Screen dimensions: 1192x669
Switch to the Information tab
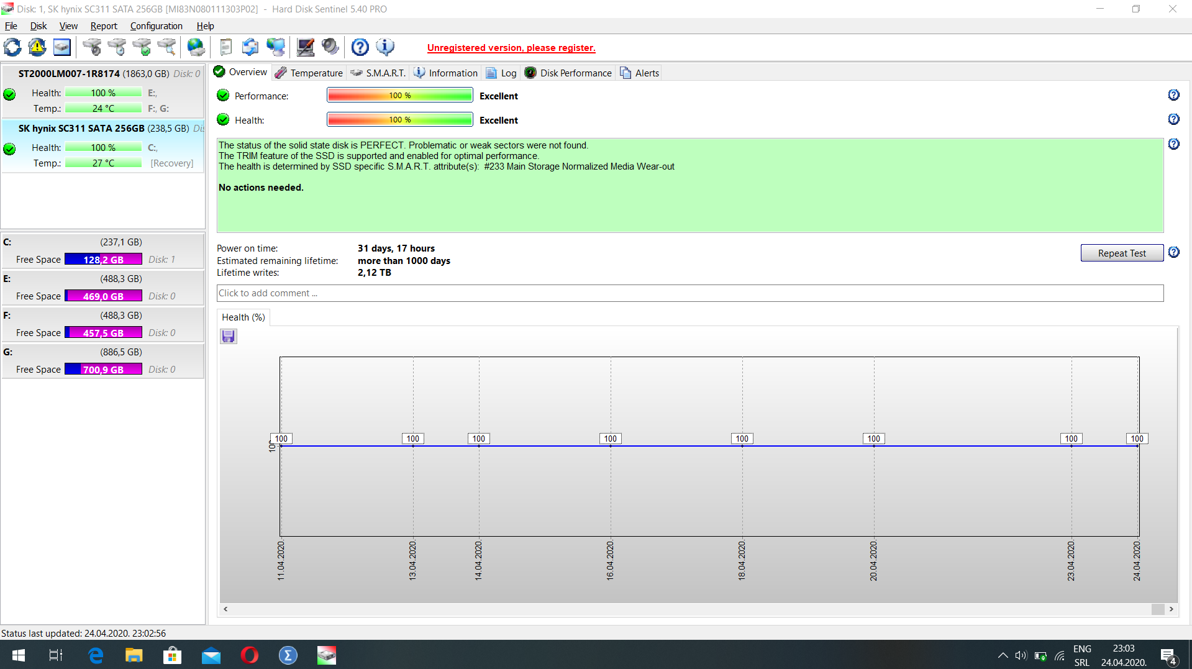click(446, 73)
